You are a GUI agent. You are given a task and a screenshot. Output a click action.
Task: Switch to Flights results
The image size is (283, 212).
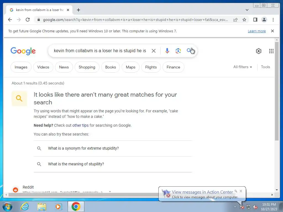(151, 67)
